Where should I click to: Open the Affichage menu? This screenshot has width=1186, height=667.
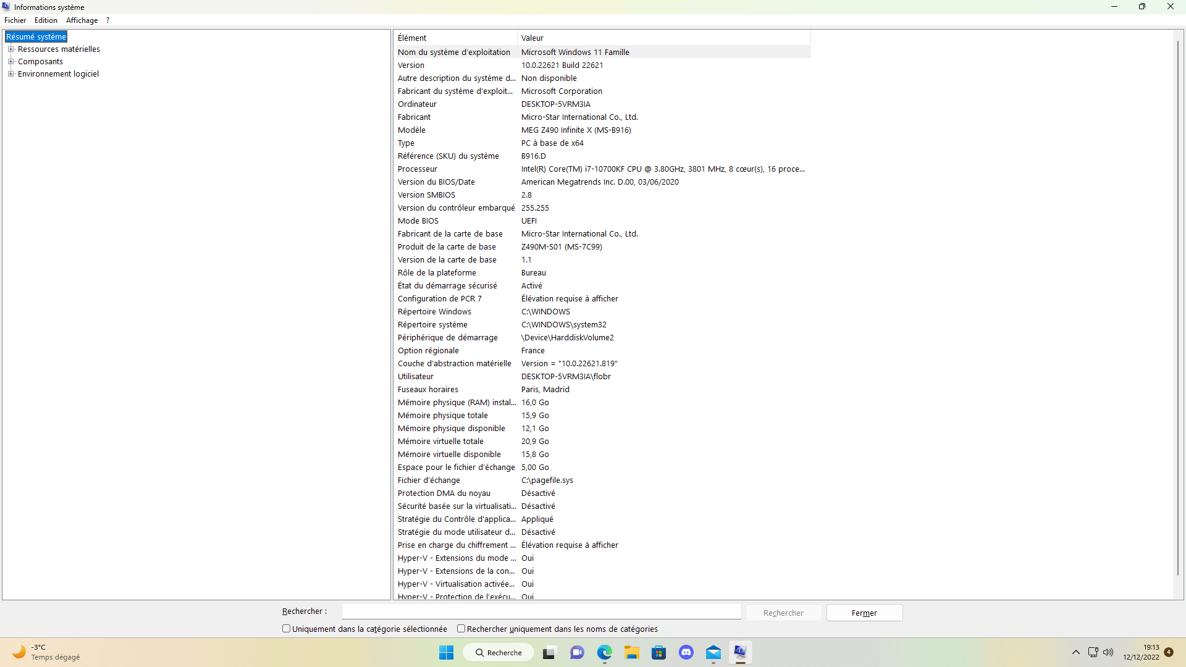82,20
